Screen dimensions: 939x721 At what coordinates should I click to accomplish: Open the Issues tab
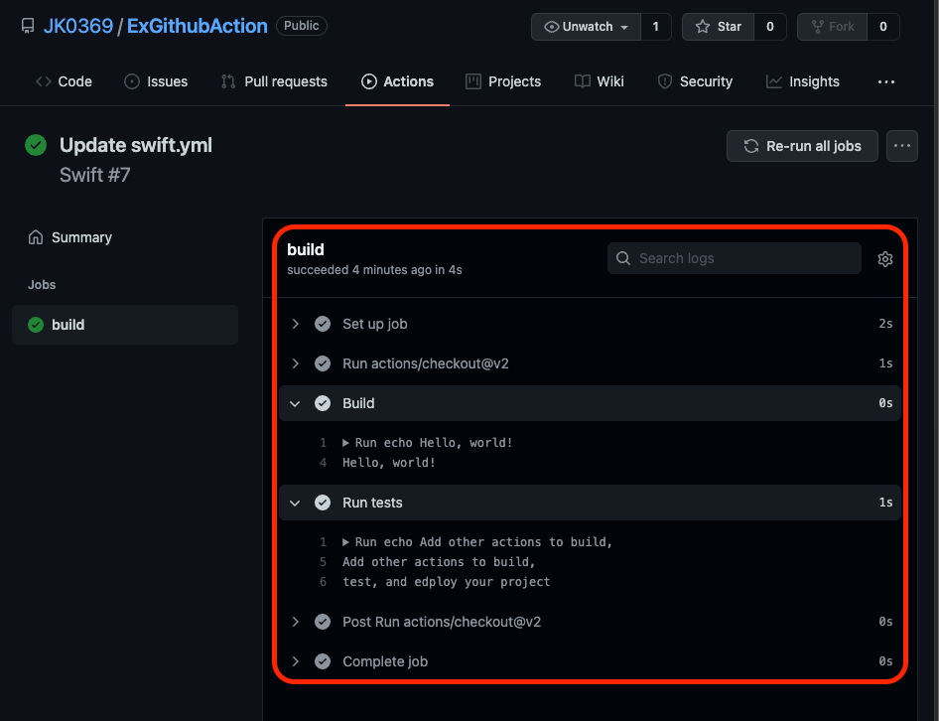tap(156, 81)
